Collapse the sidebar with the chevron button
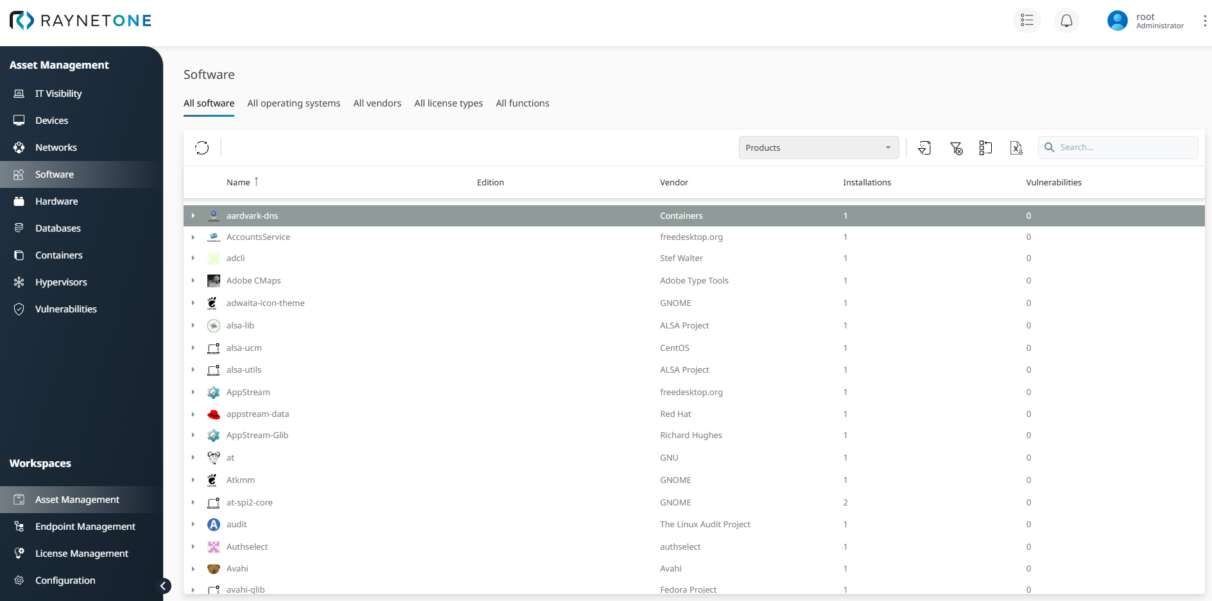 164,586
